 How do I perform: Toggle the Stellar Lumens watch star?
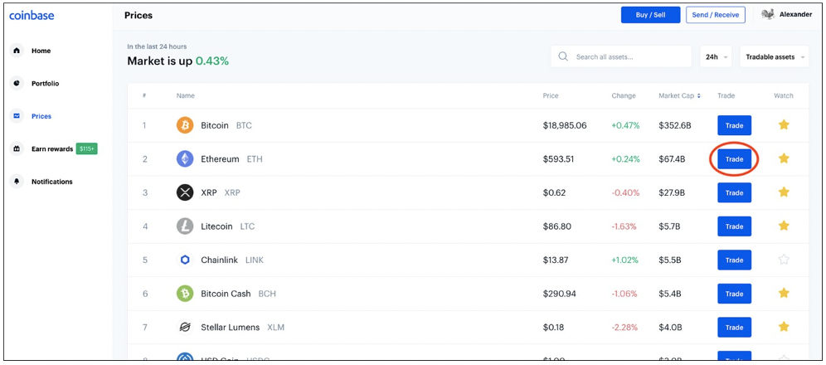[784, 327]
